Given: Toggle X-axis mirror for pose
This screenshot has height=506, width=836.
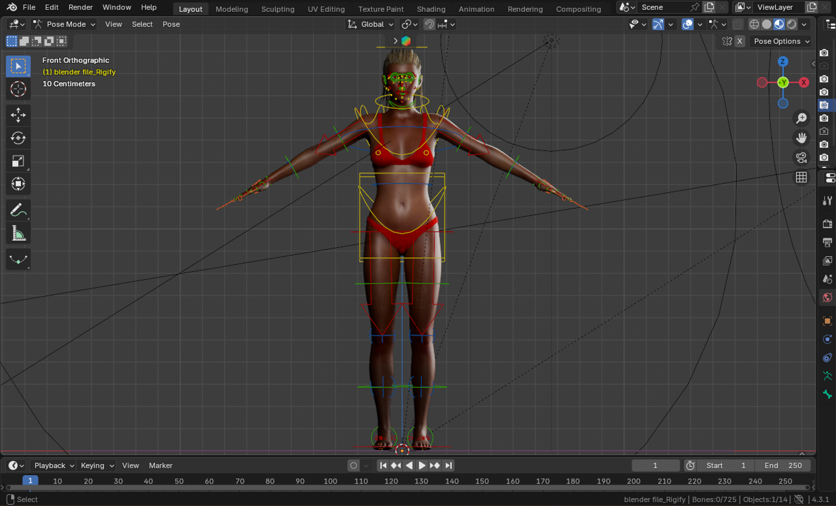Looking at the screenshot, I should pyautogui.click(x=740, y=41).
